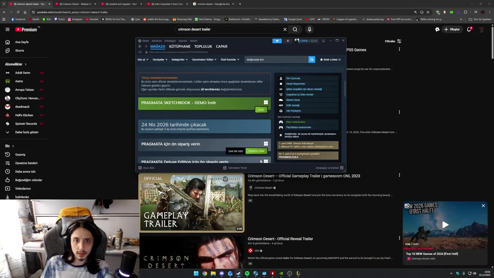
Task: Open CAPAR account dropdown in Steam
Action: 306,41
